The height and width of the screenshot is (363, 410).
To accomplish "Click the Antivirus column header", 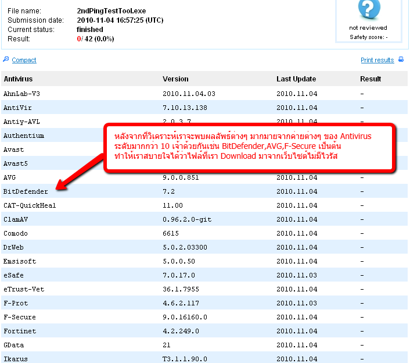I will (19, 79).
